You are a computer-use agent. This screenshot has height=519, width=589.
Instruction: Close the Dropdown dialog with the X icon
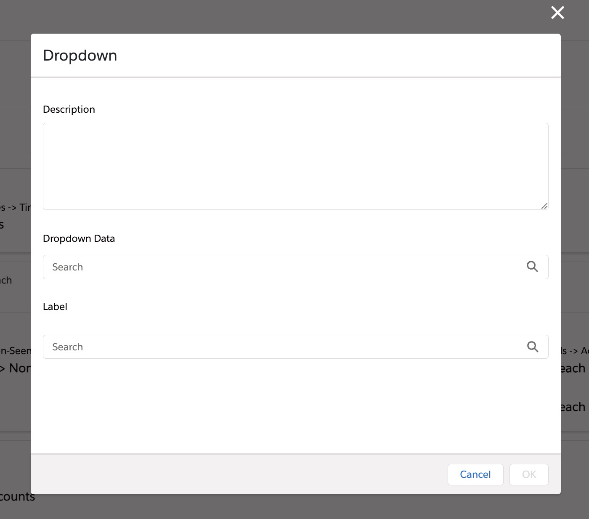click(x=557, y=13)
